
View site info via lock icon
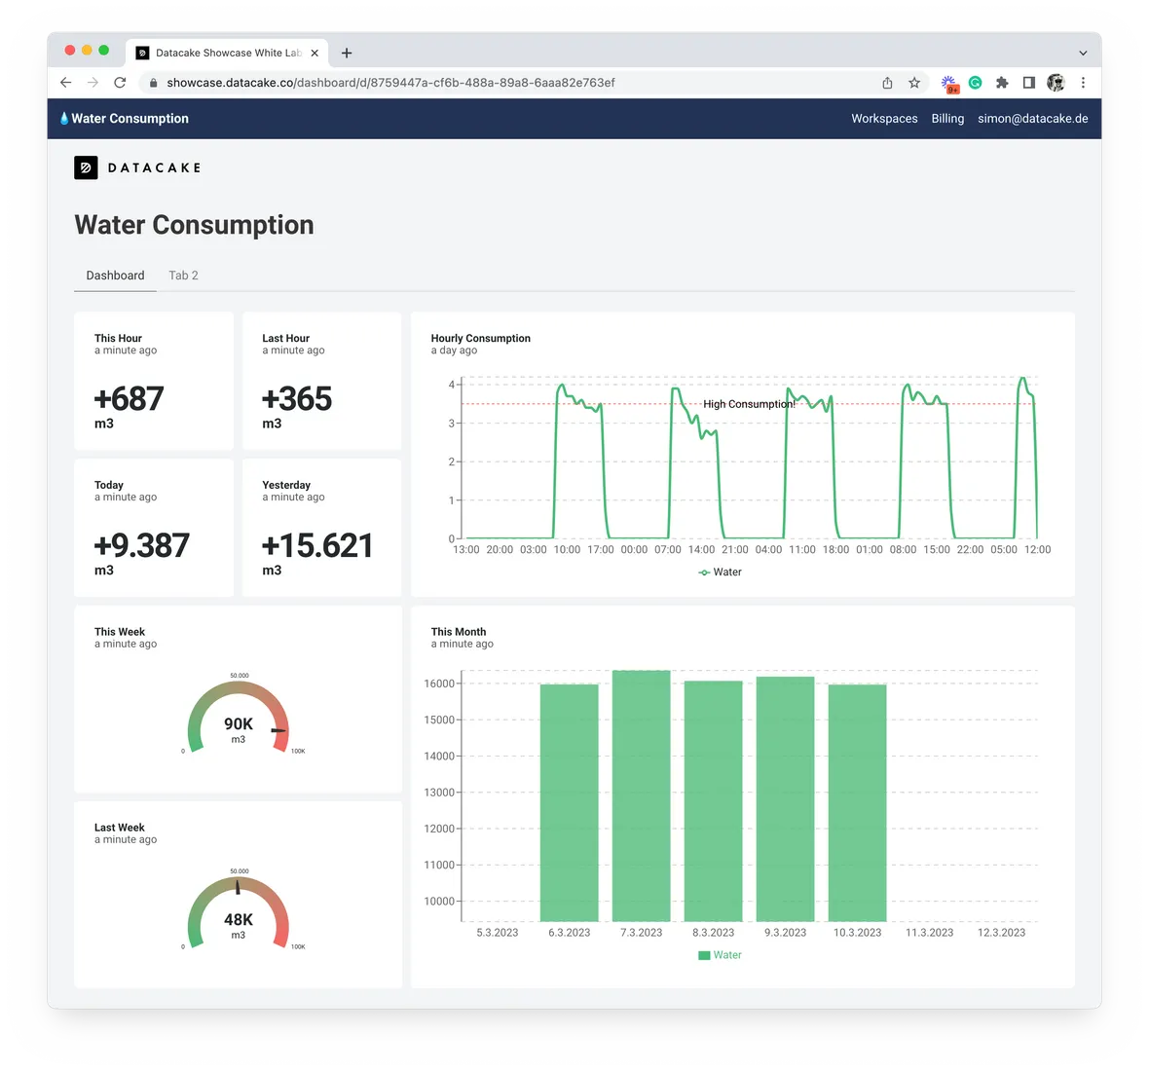click(153, 83)
